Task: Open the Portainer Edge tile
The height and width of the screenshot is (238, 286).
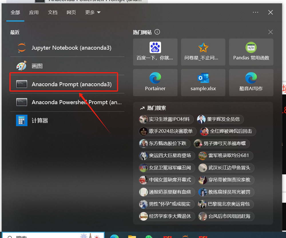Action: coord(155,82)
